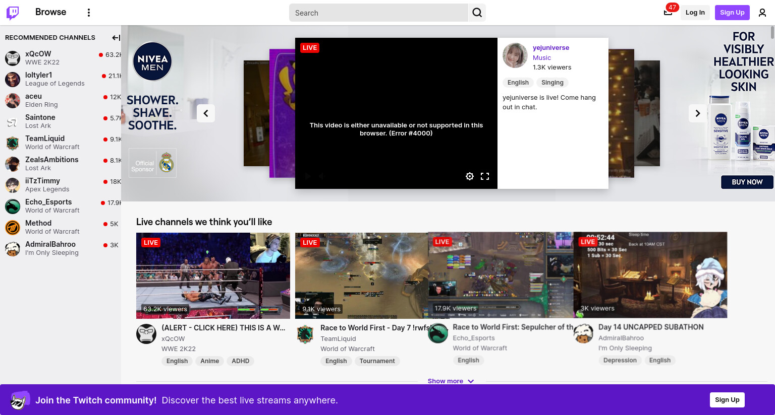
Task: Open the Music category link
Action: (542, 58)
